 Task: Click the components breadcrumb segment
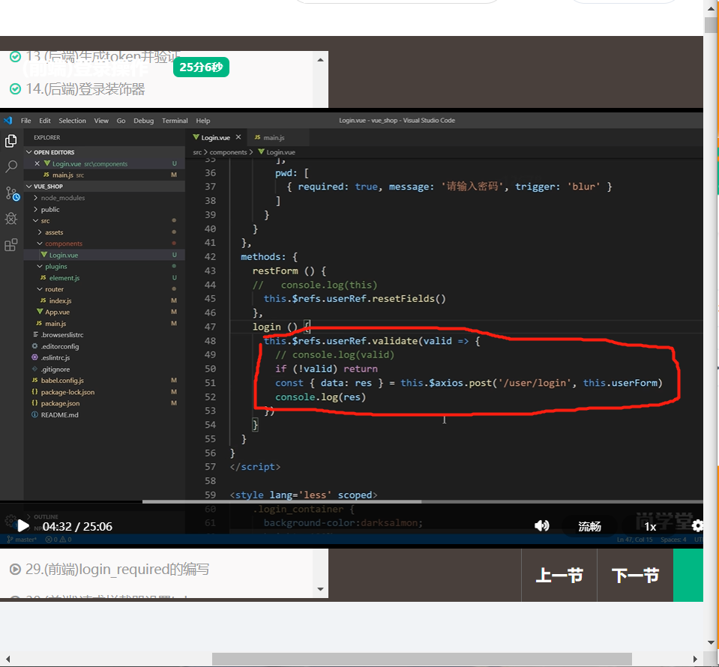click(x=228, y=152)
